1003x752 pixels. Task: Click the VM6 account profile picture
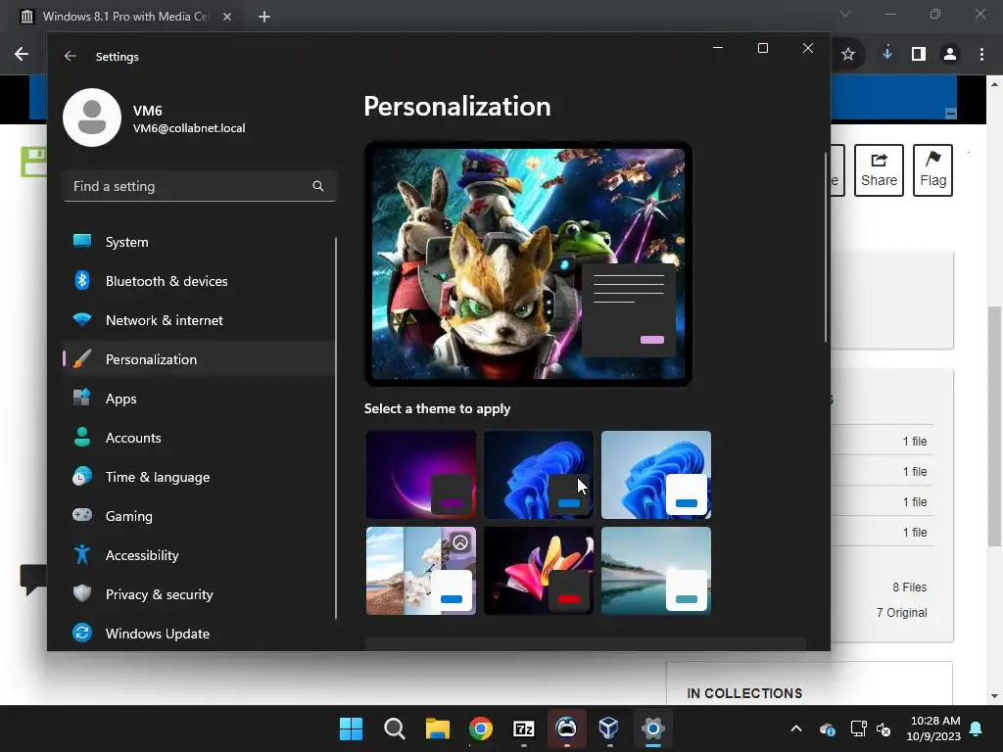92,117
